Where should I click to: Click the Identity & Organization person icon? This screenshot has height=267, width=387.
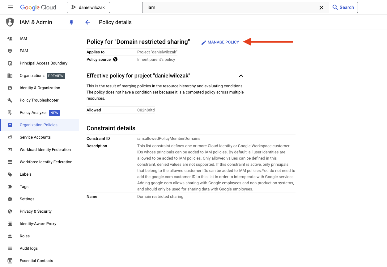pyautogui.click(x=10, y=88)
